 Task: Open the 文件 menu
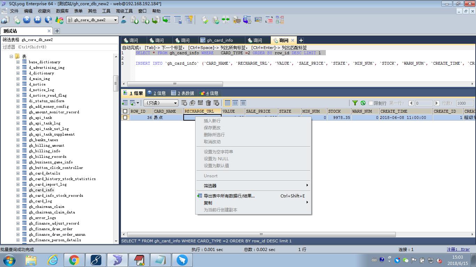click(x=14, y=11)
